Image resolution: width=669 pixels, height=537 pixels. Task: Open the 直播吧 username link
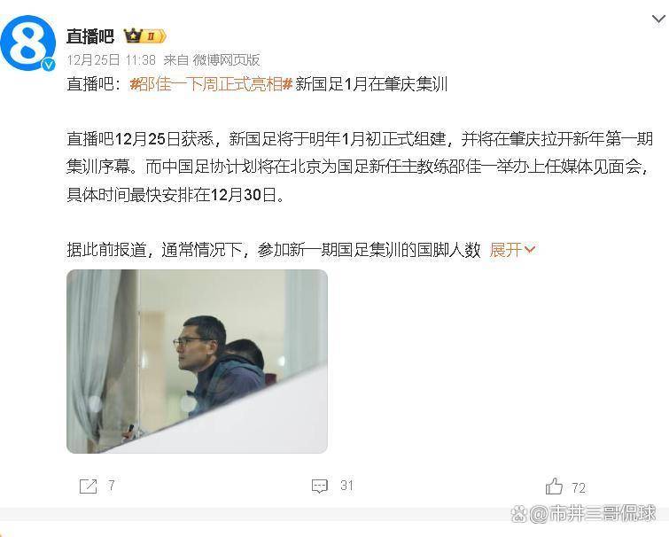tap(90, 36)
